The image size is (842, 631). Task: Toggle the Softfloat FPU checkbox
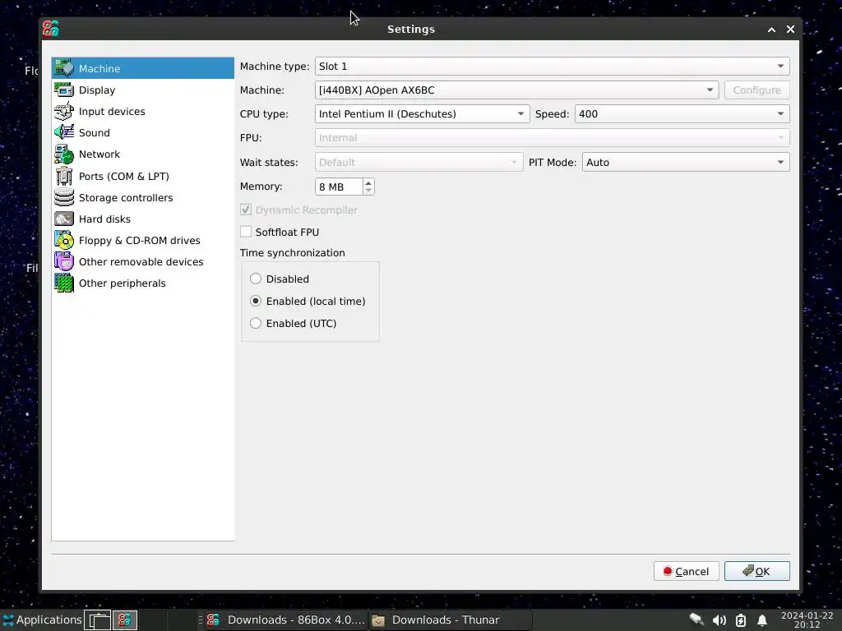(x=246, y=232)
